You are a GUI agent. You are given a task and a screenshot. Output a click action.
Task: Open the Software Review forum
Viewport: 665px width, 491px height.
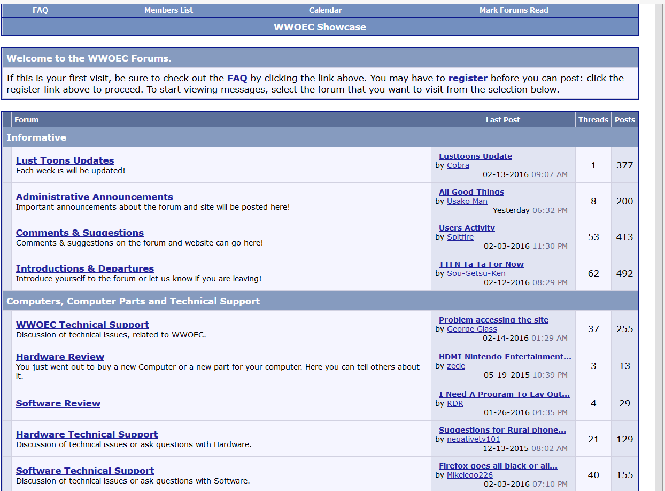tap(58, 403)
